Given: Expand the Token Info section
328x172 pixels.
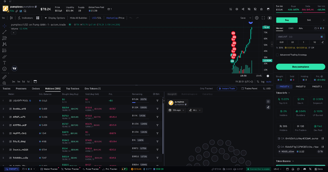Looking at the screenshot, I should (283, 93).
